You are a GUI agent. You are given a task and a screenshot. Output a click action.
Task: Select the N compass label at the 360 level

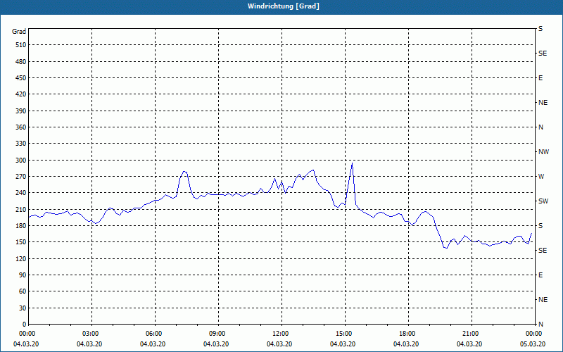pos(540,127)
